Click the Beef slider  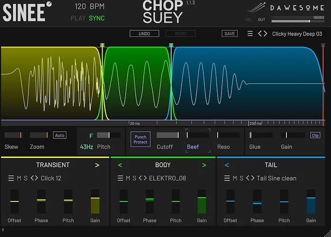point(198,135)
